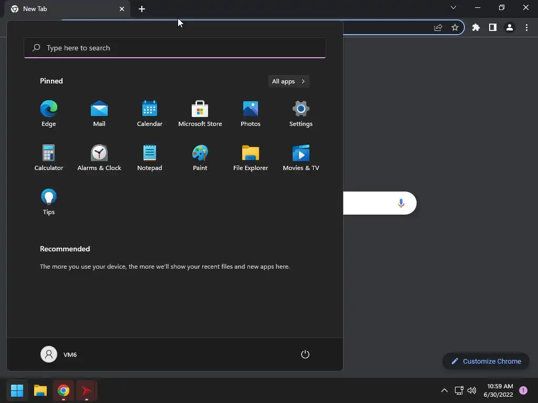The height and width of the screenshot is (403, 538).
Task: Open File Explorer from the taskbar
Action: [40, 390]
